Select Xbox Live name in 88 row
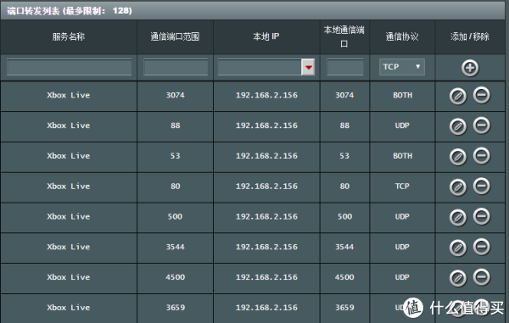Viewport: 509px width, 323px height. point(69,125)
